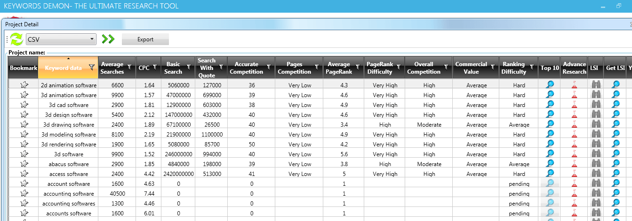The height and width of the screenshot is (221, 632).
Task: Bookmark the abacus software keyword
Action: click(x=24, y=164)
